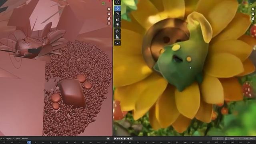Toggle perspective/orthographic grid icon in the left viewport

109,24
